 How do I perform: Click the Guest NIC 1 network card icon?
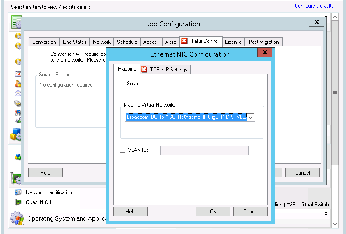click(18, 202)
